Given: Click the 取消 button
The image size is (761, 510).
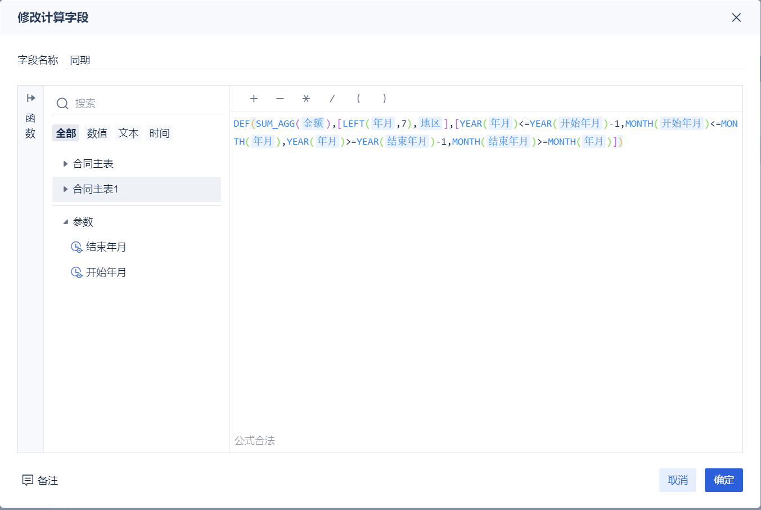Looking at the screenshot, I should (678, 480).
